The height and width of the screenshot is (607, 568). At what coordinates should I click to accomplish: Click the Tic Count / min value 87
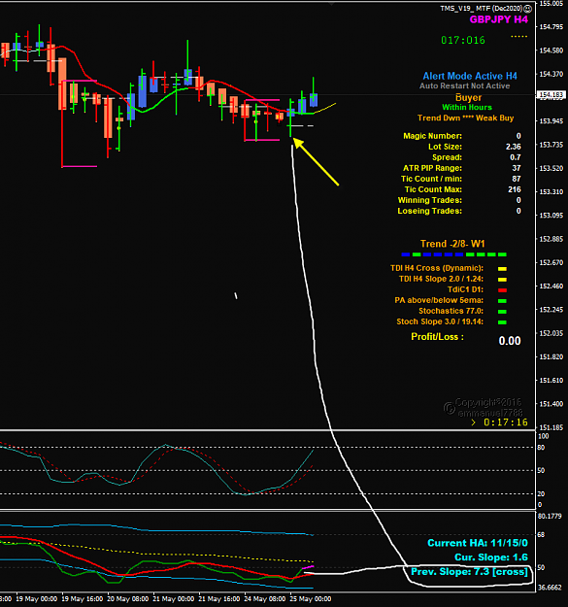[x=517, y=179]
